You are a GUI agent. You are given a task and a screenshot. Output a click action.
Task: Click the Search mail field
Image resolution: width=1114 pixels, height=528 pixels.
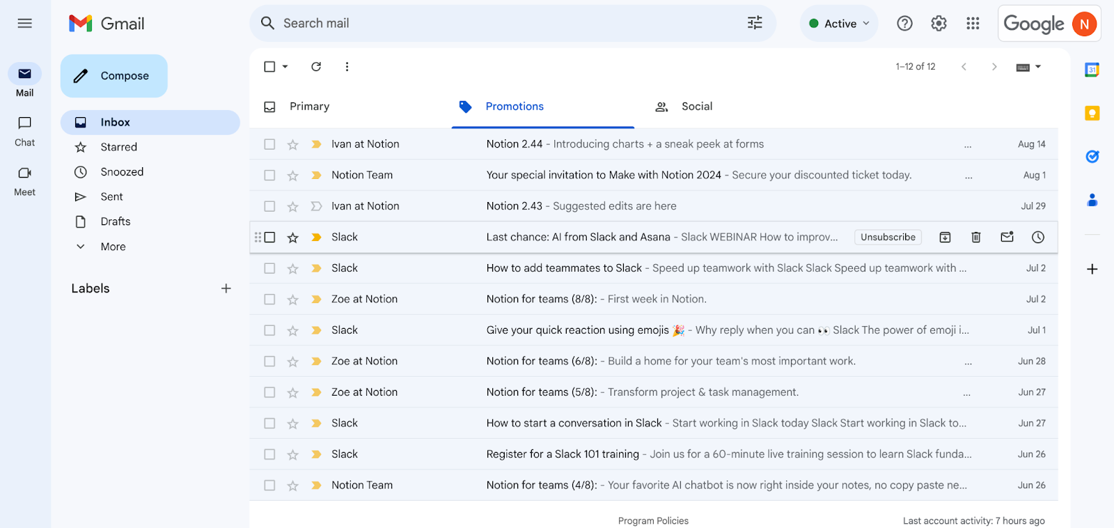tap(512, 24)
